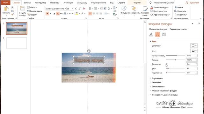The height and width of the screenshot is (114, 204).
Task: Open Select (Выделить) dropdown
Action: pyautogui.click(x=181, y=15)
